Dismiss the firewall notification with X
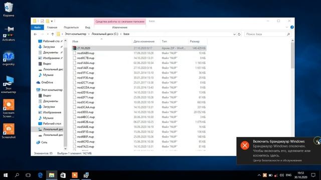This screenshot has width=321, height=180. pos(317,141)
